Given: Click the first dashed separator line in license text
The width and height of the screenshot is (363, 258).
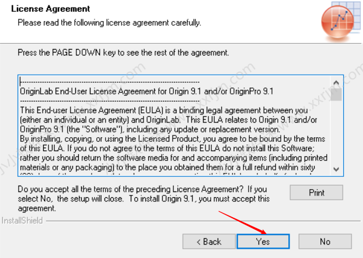Looking at the screenshot, I should click(x=110, y=82).
